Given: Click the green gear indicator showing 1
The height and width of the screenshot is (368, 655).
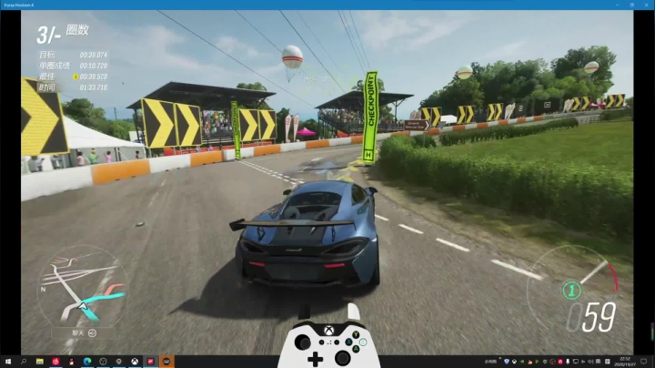Looking at the screenshot, I should pyautogui.click(x=572, y=291).
